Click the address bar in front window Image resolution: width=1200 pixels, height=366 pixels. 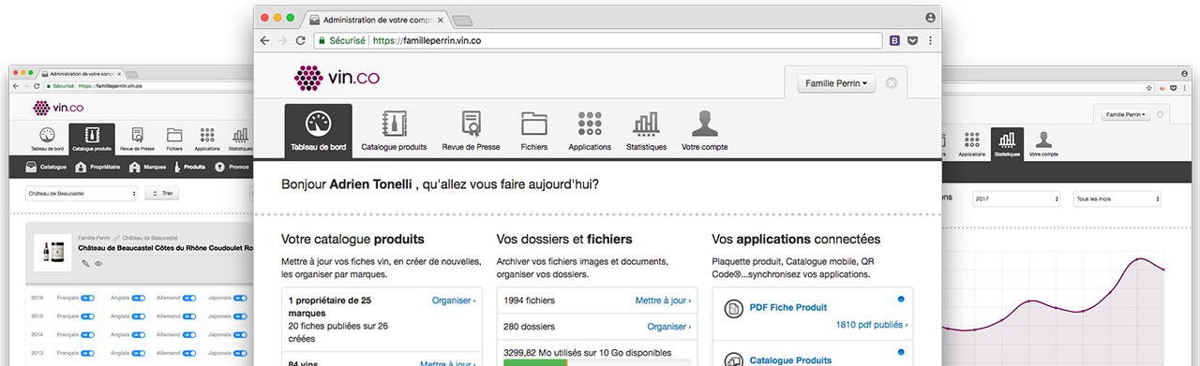[598, 40]
